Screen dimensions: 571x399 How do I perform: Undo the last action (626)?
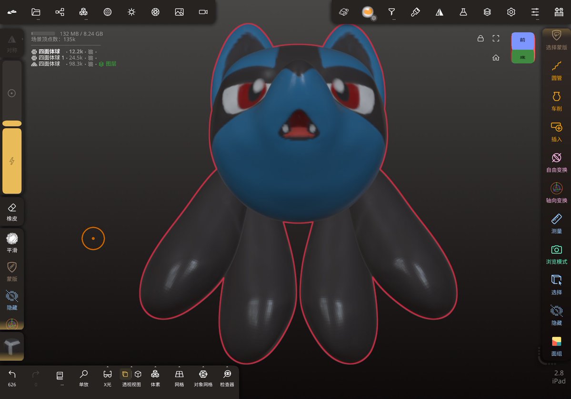pos(11,379)
